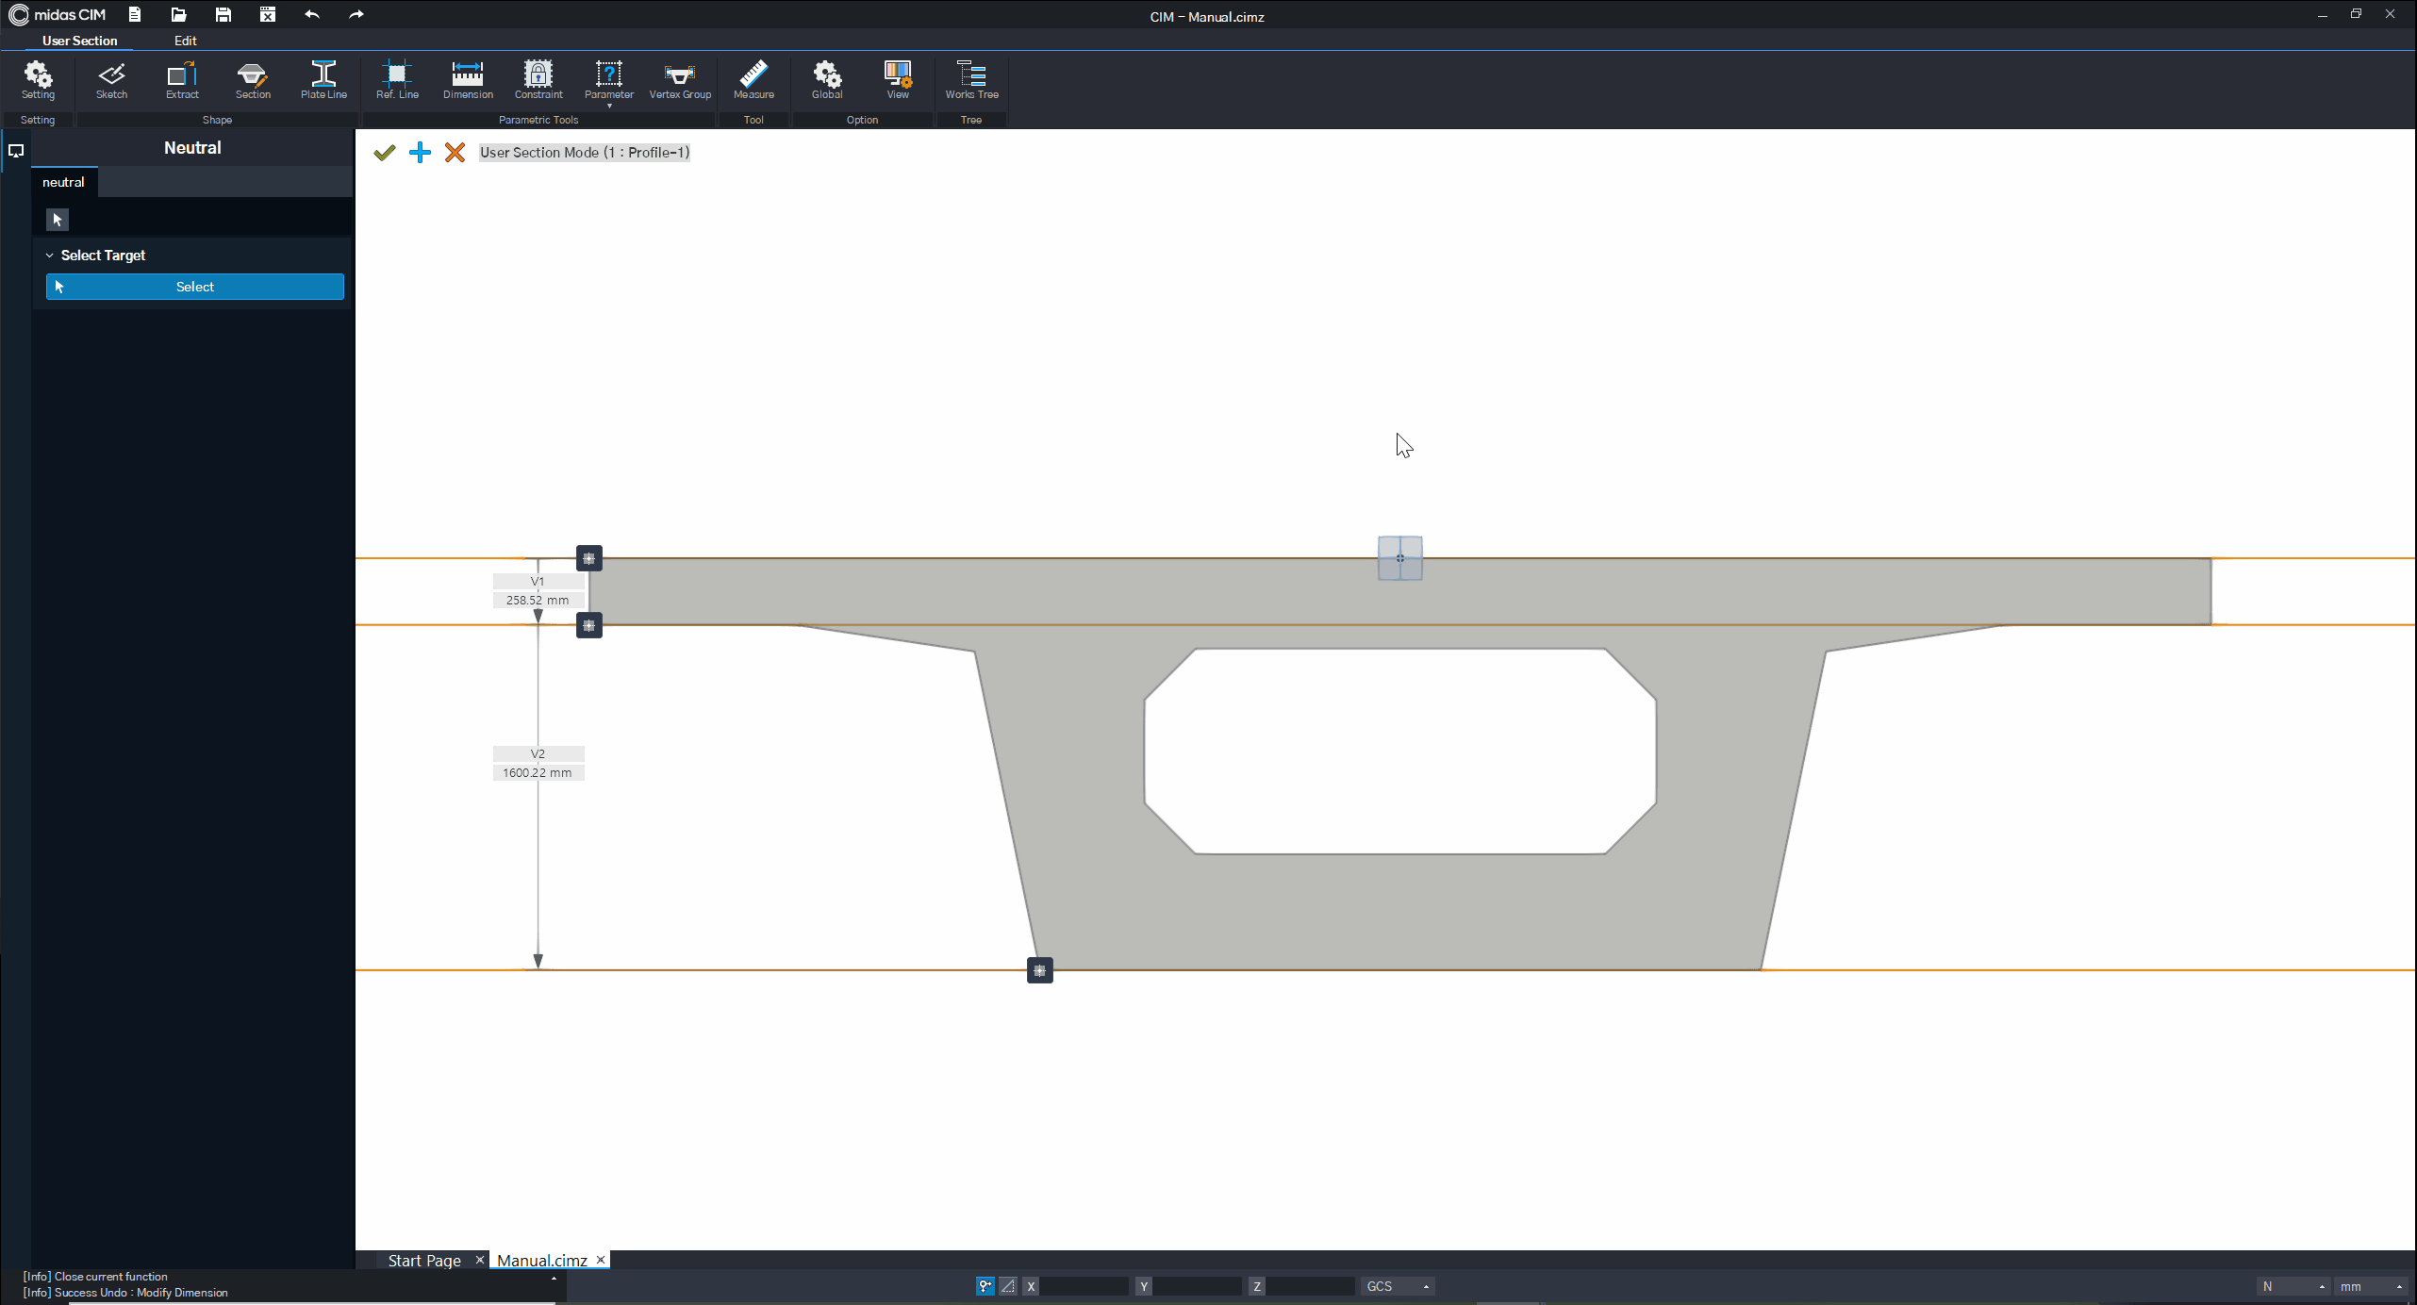Click User Section Mode (1 : Profile-1) label
2417x1305 pixels.
point(585,153)
